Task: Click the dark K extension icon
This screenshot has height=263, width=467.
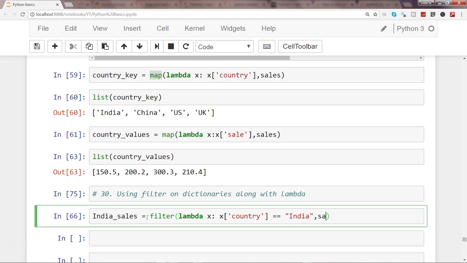Action: [x=443, y=14]
